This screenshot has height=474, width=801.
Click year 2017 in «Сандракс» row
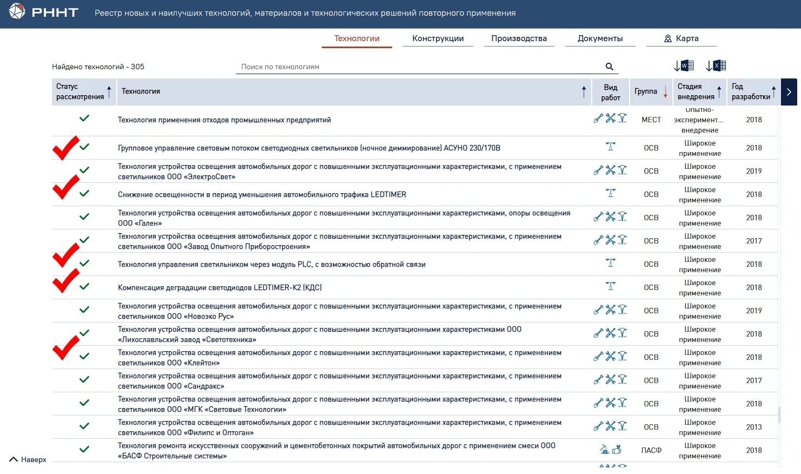click(x=754, y=380)
